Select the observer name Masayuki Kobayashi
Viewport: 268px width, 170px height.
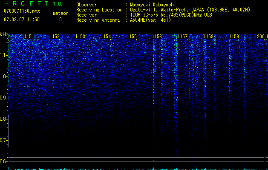[x=153, y=5]
